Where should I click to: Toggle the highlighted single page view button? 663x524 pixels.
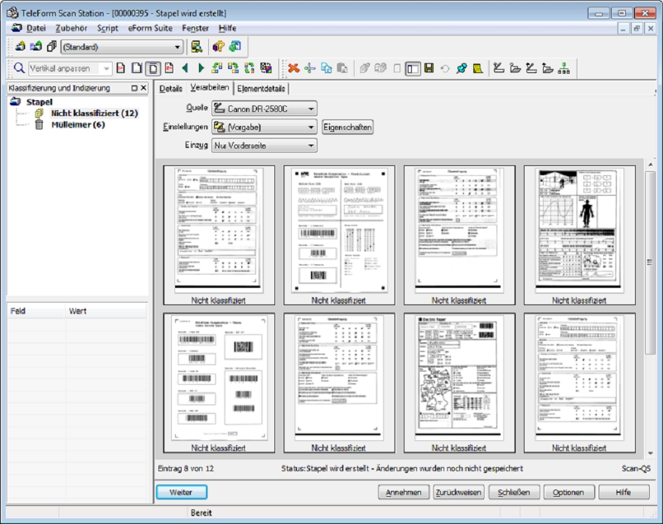(x=153, y=68)
